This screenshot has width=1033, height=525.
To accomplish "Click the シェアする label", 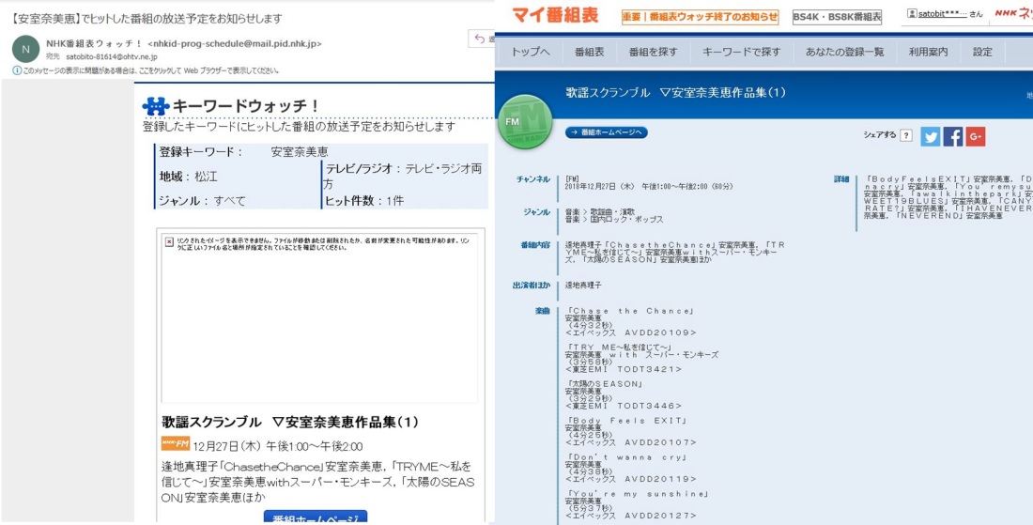I will pyautogui.click(x=880, y=135).
